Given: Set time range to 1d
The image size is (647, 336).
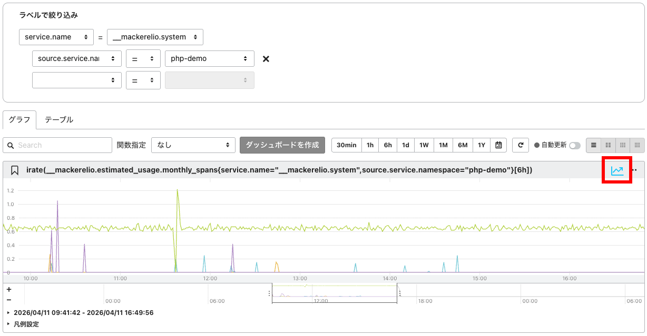Looking at the screenshot, I should [406, 145].
